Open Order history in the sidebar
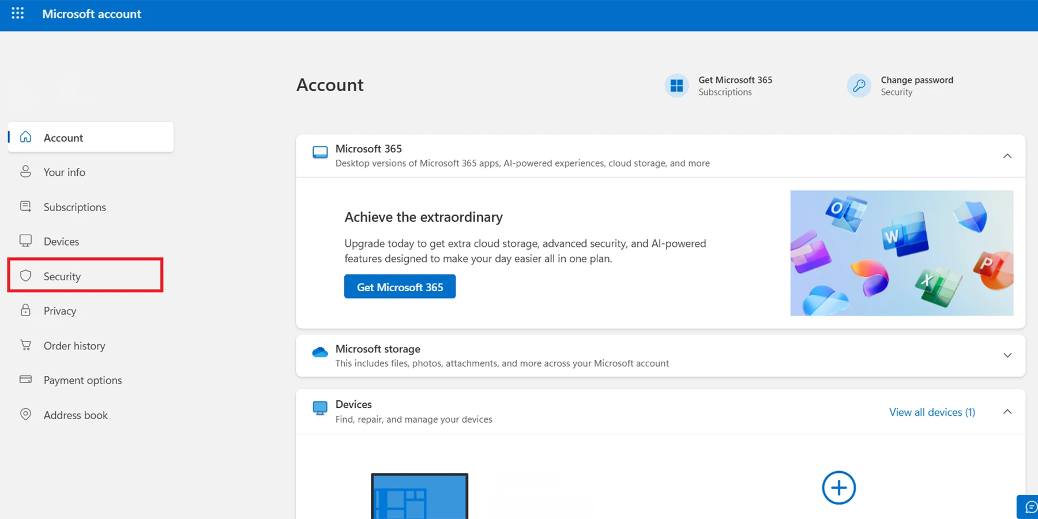1038x519 pixels. (x=91, y=345)
